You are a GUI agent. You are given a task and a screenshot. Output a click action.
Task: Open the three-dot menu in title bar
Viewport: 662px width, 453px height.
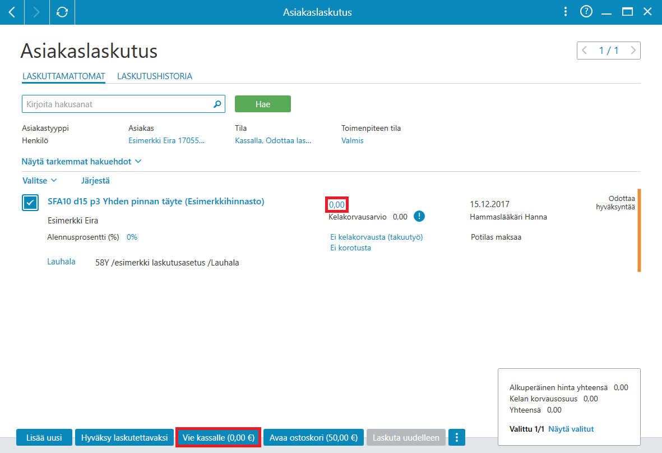(x=566, y=12)
